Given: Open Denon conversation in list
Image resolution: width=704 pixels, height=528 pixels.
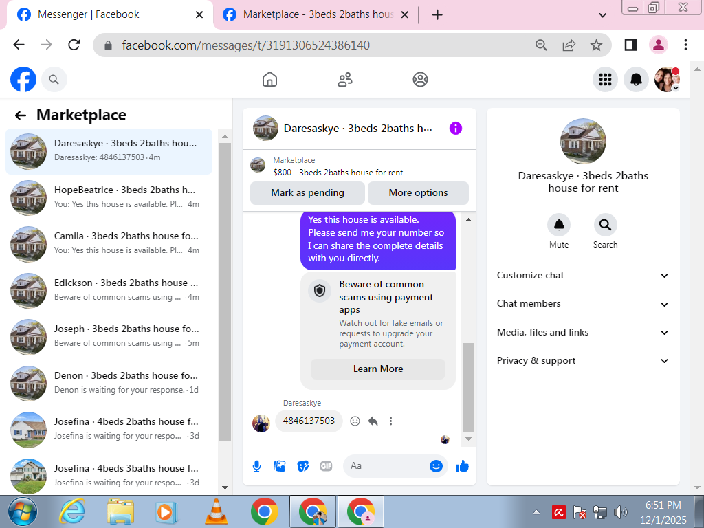Looking at the screenshot, I should (x=109, y=384).
